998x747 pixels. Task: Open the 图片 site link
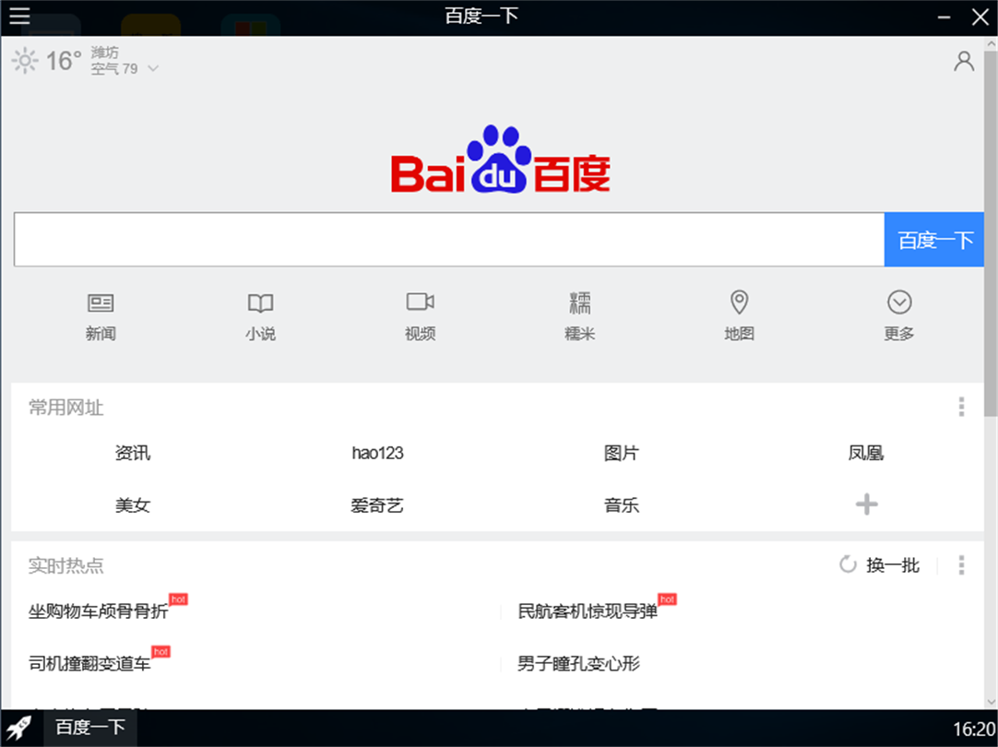(621, 453)
